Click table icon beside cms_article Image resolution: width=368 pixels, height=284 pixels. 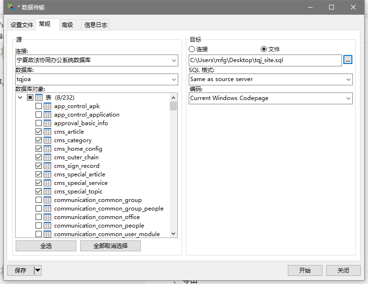coord(47,132)
